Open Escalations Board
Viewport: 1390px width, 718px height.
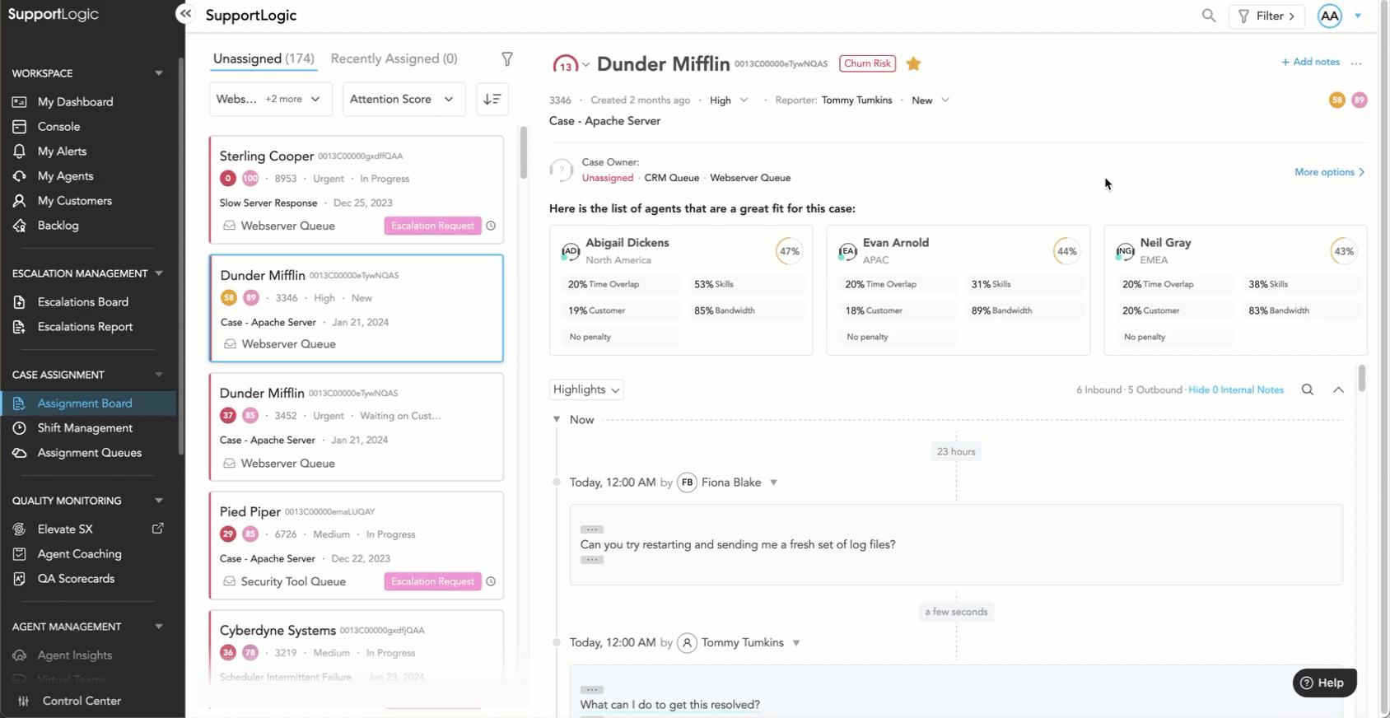coord(82,302)
